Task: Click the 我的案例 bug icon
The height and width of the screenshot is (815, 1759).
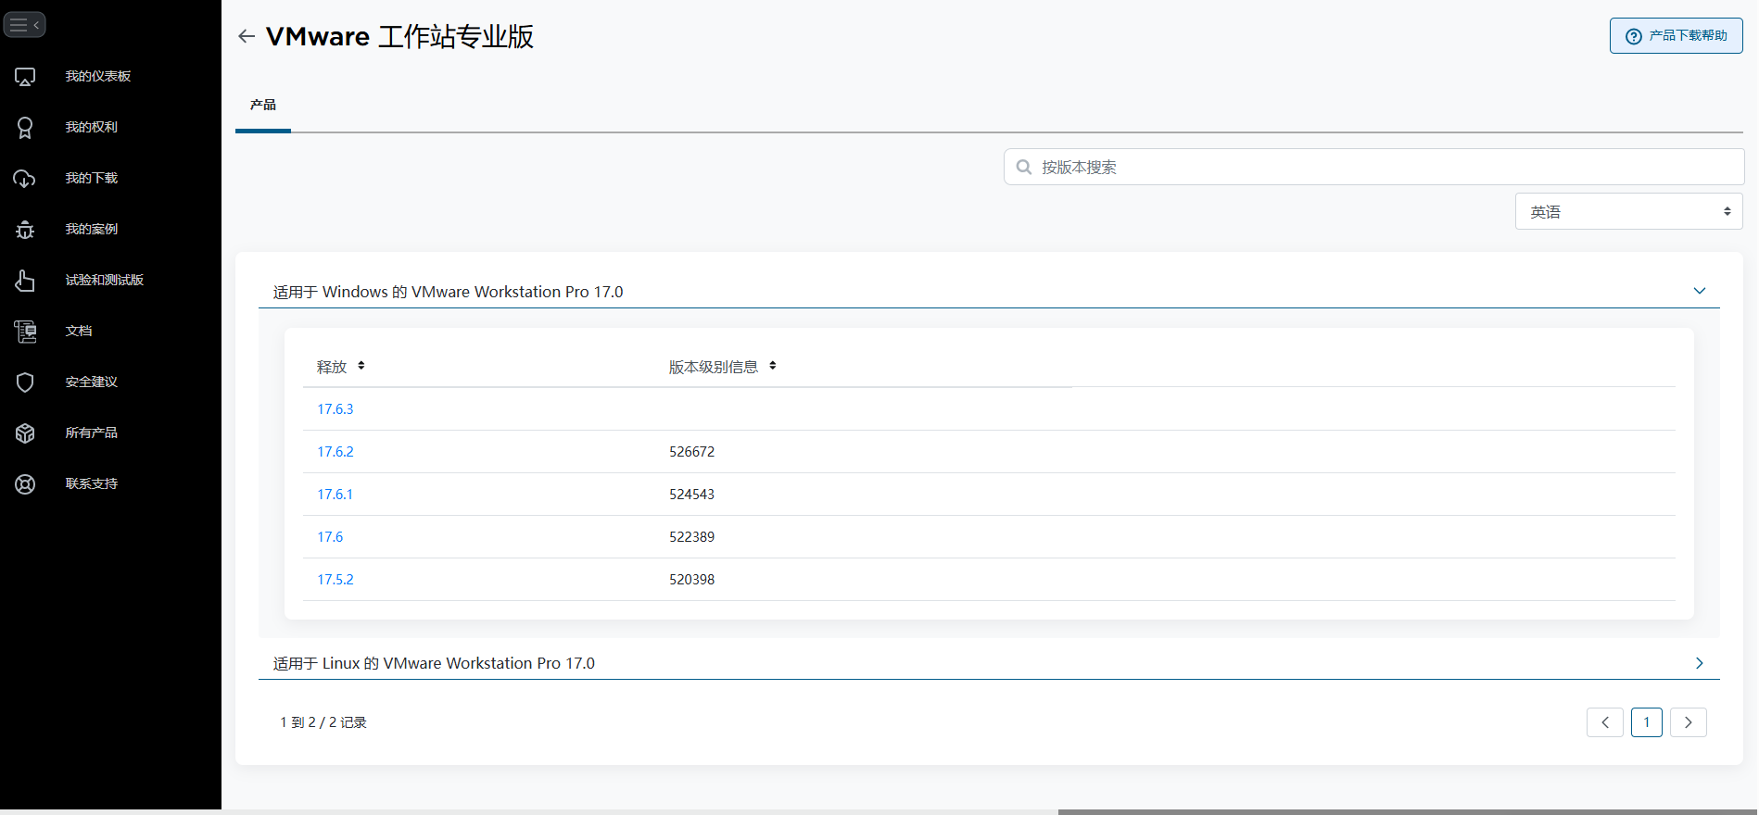Action: coord(25,230)
